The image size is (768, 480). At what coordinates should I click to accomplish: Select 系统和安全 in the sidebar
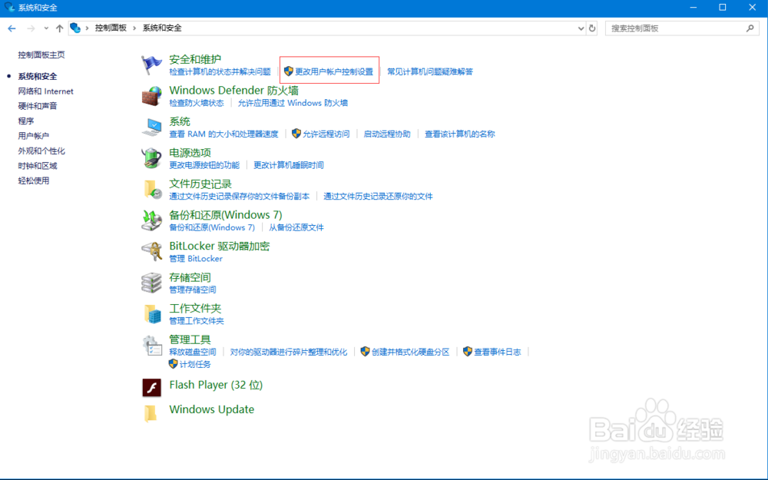pyautogui.click(x=38, y=76)
